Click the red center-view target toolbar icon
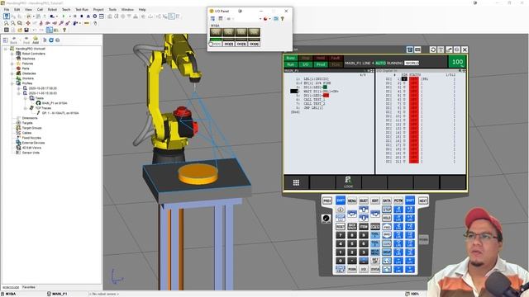 28,23
